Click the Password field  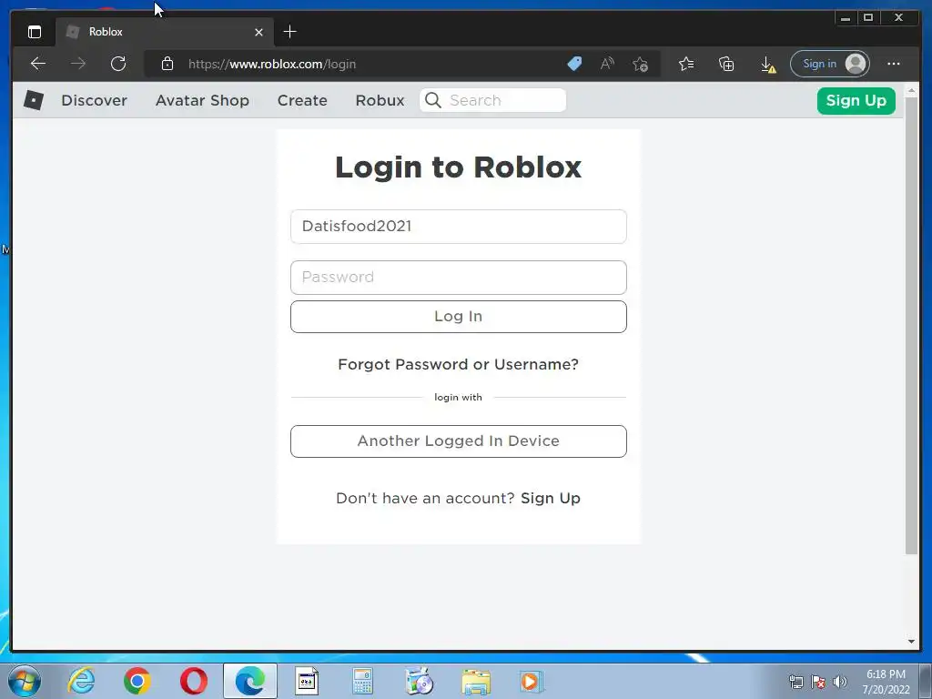[x=459, y=278]
